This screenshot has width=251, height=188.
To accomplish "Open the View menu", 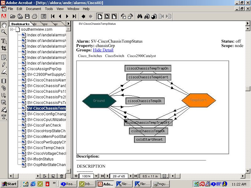I will (60, 9).
